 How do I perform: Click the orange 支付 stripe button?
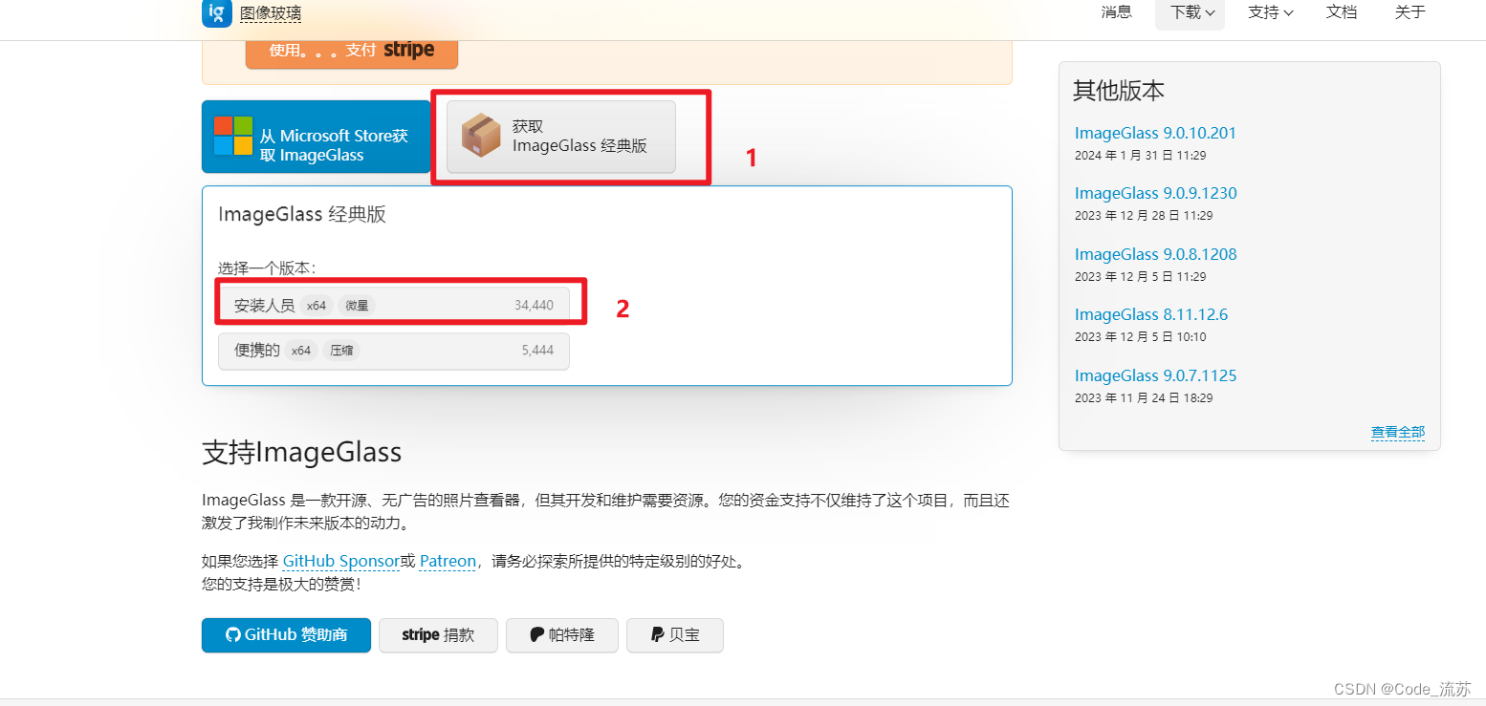[x=352, y=51]
